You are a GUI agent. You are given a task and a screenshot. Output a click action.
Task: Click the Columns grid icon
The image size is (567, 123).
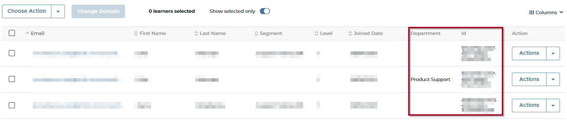pos(532,12)
